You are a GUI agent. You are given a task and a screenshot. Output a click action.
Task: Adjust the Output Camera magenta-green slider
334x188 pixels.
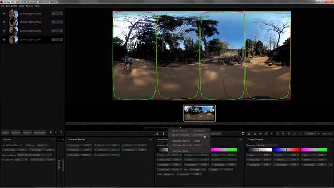[x=314, y=150]
